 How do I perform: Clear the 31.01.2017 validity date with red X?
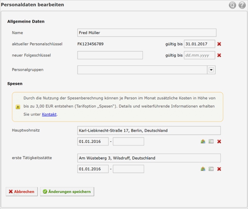tap(219, 44)
